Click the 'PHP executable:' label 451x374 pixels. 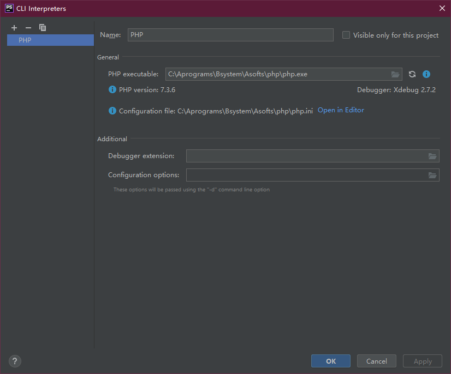133,74
